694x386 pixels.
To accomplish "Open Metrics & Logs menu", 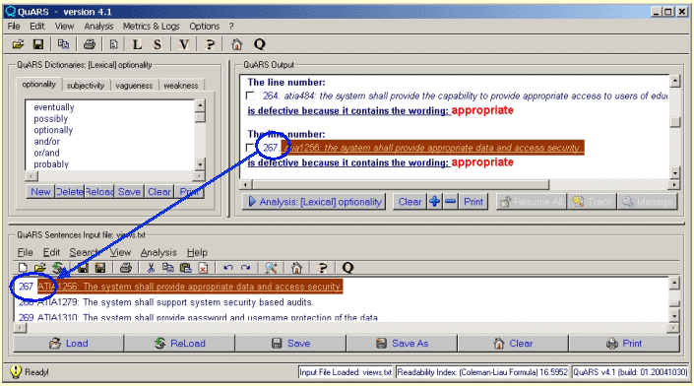I will (x=151, y=27).
